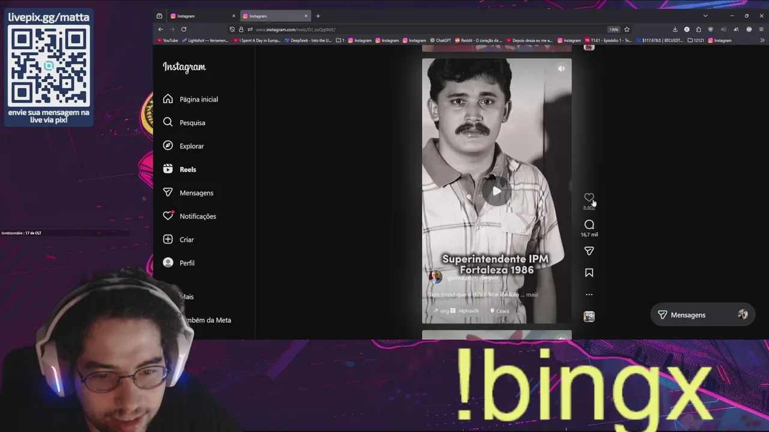Click the tab manager icon left of tabs
769x432 pixels.
click(159, 16)
